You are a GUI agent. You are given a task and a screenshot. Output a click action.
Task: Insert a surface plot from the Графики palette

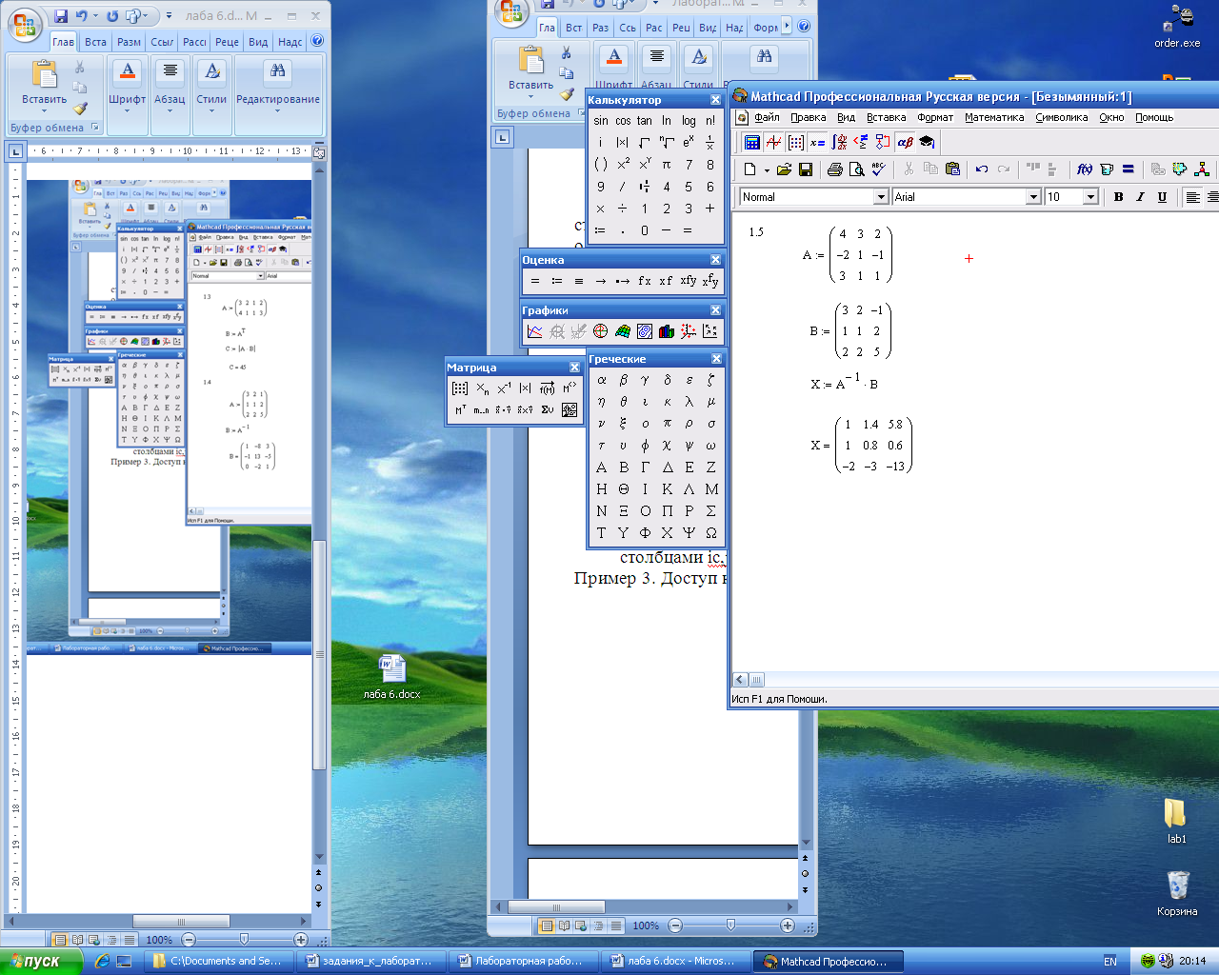(x=623, y=331)
